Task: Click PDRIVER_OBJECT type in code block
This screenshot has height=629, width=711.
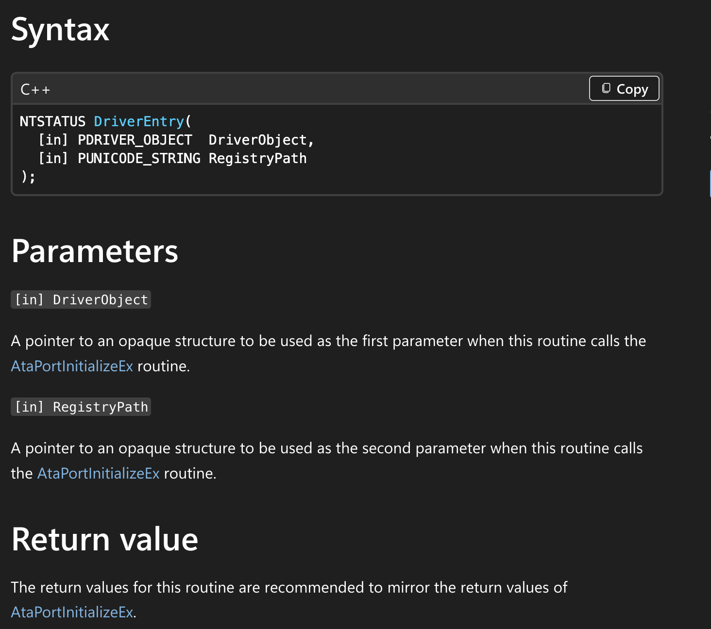Action: pyautogui.click(x=135, y=140)
